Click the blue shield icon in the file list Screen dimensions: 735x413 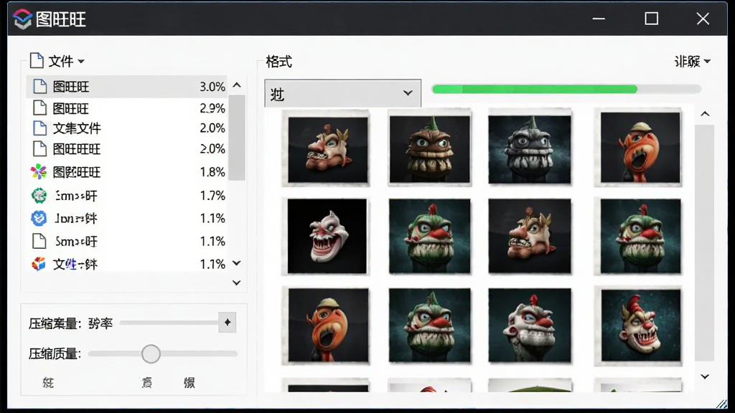click(x=39, y=218)
